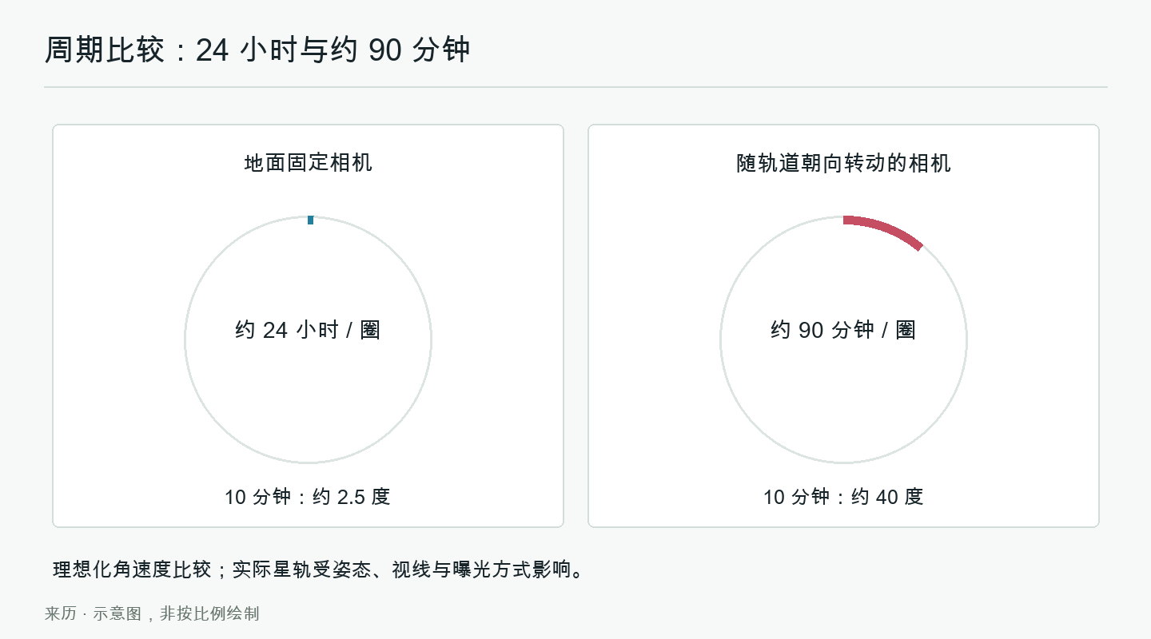Screen dimensions: 1151x639
Task: Select the 随轨道朝向转动的相机 heading
Action: coord(843,163)
